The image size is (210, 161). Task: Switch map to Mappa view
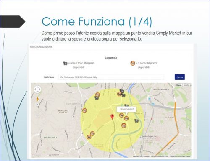179,85
